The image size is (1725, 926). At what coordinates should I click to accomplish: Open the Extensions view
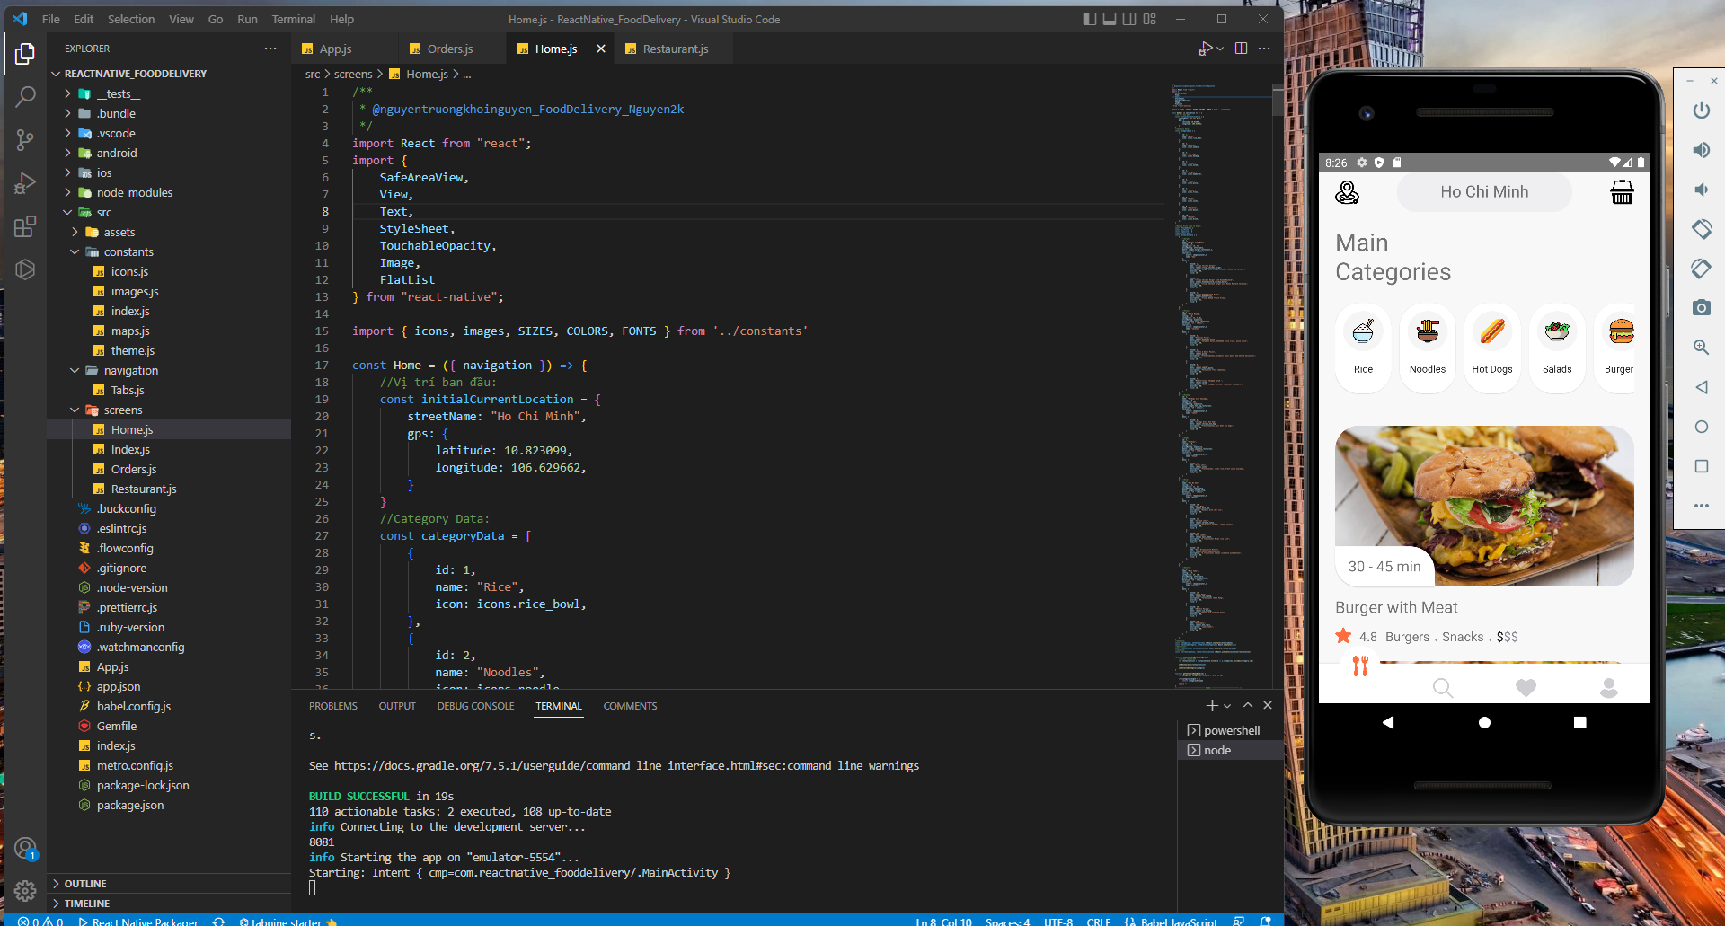[25, 226]
